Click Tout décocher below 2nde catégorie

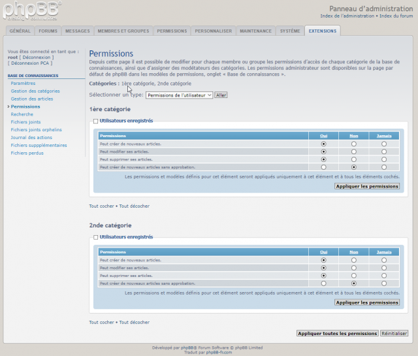135,322
